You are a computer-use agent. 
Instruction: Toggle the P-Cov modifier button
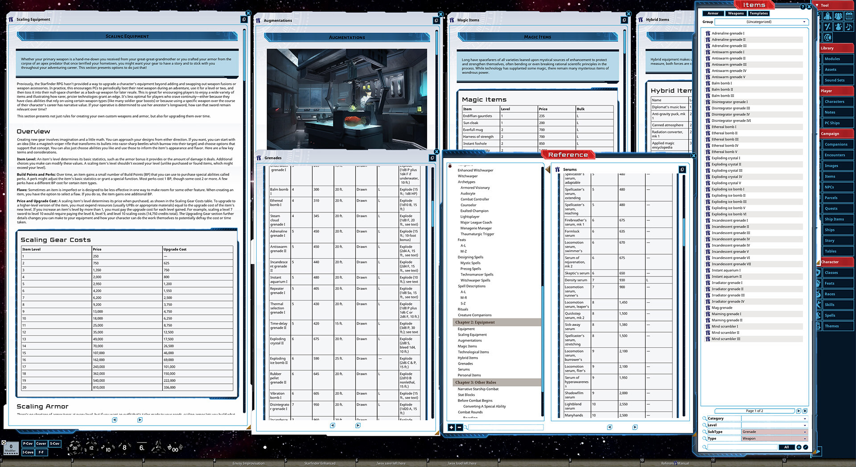click(28, 443)
